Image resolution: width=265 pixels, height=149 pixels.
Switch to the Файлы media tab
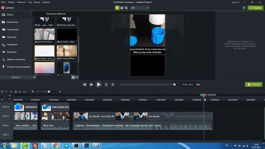(x=16, y=15)
